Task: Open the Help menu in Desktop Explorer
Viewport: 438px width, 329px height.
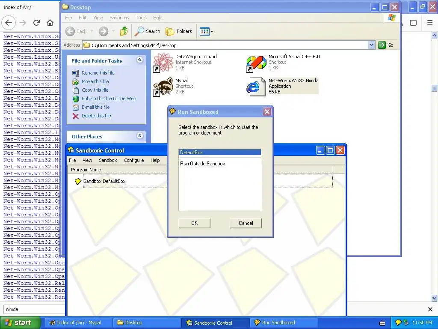Action: [x=157, y=18]
